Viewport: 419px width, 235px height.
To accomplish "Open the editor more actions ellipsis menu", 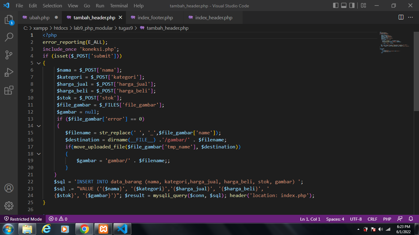I will [410, 17].
